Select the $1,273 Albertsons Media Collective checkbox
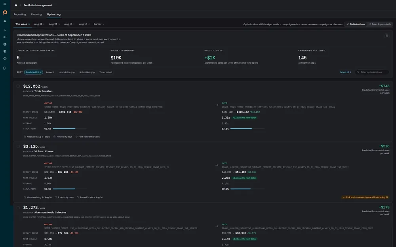 18,208
